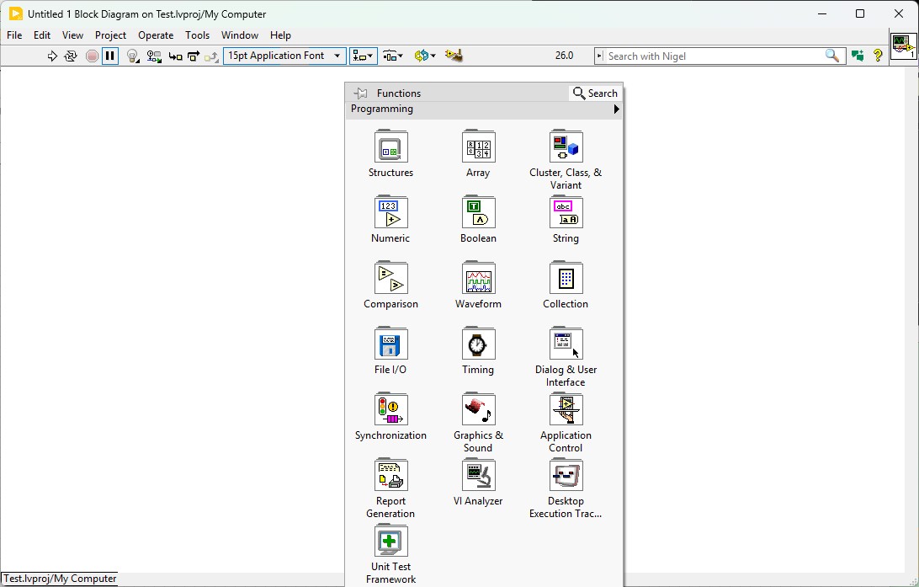Open the Numeric palette
This screenshot has width=919, height=587.
tap(391, 219)
